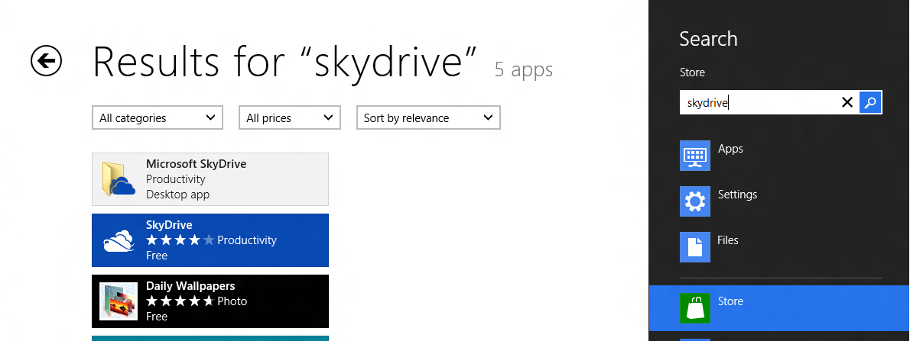Select Apps search scope label
Viewport: 910px width, 341px height.
click(730, 149)
